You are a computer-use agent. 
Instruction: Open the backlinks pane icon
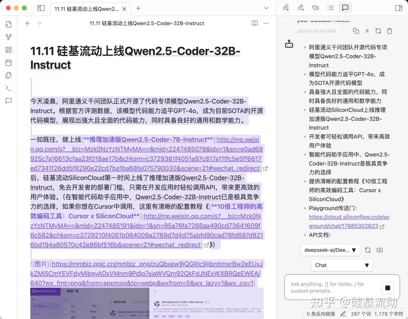pos(286,8)
